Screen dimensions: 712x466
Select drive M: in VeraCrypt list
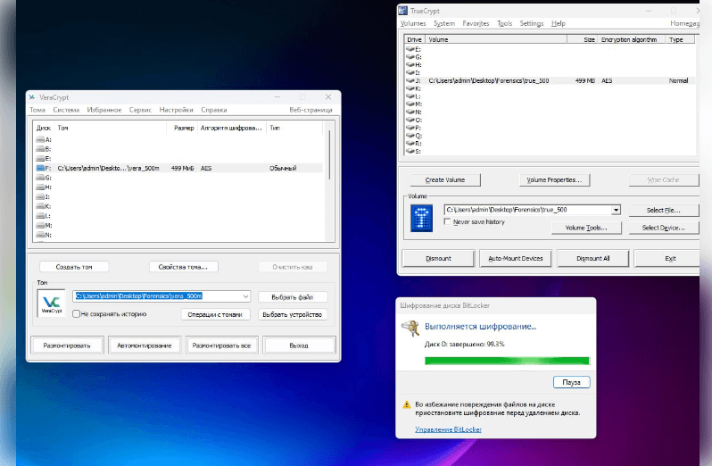(179, 225)
